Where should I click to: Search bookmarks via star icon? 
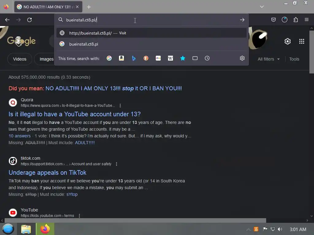click(183, 58)
